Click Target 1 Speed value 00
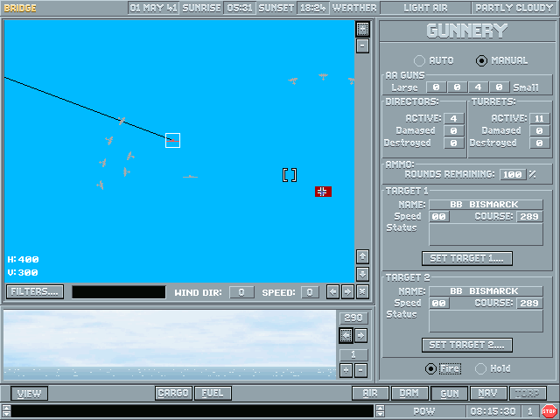The height and width of the screenshot is (420, 560). pos(439,216)
